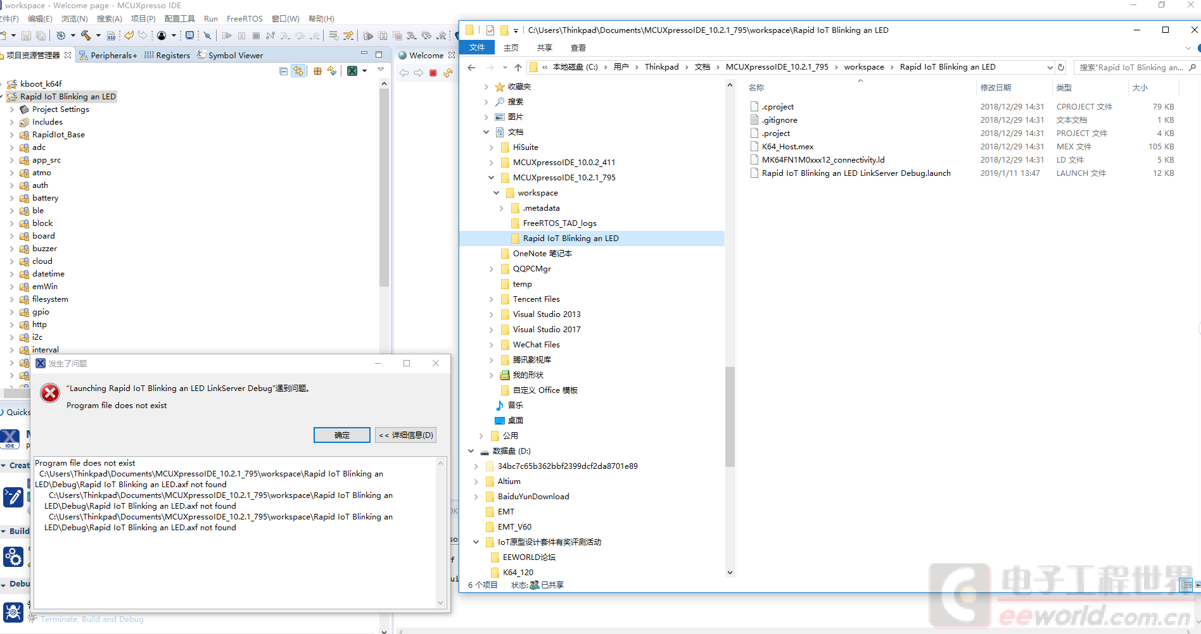Click the back arrow in Welcome view
1201x634 pixels.
404,73
